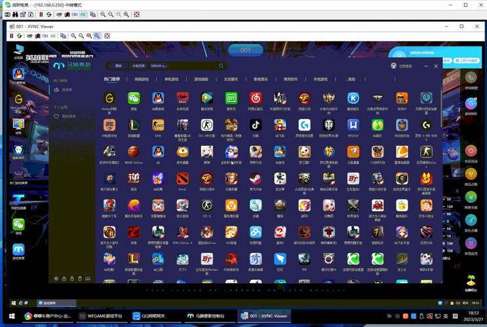Click the 立即登录 login link

pyautogui.click(x=405, y=66)
